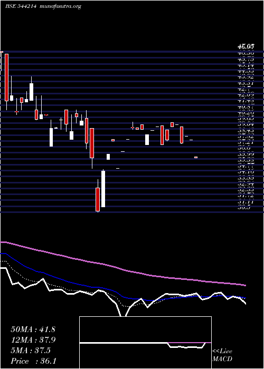Click the 39.04 price axis label

[x=246, y=124]
